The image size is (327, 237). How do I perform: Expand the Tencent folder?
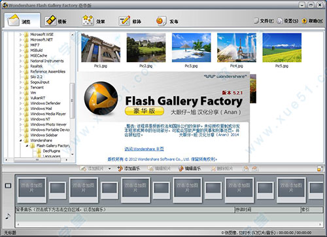20,88
